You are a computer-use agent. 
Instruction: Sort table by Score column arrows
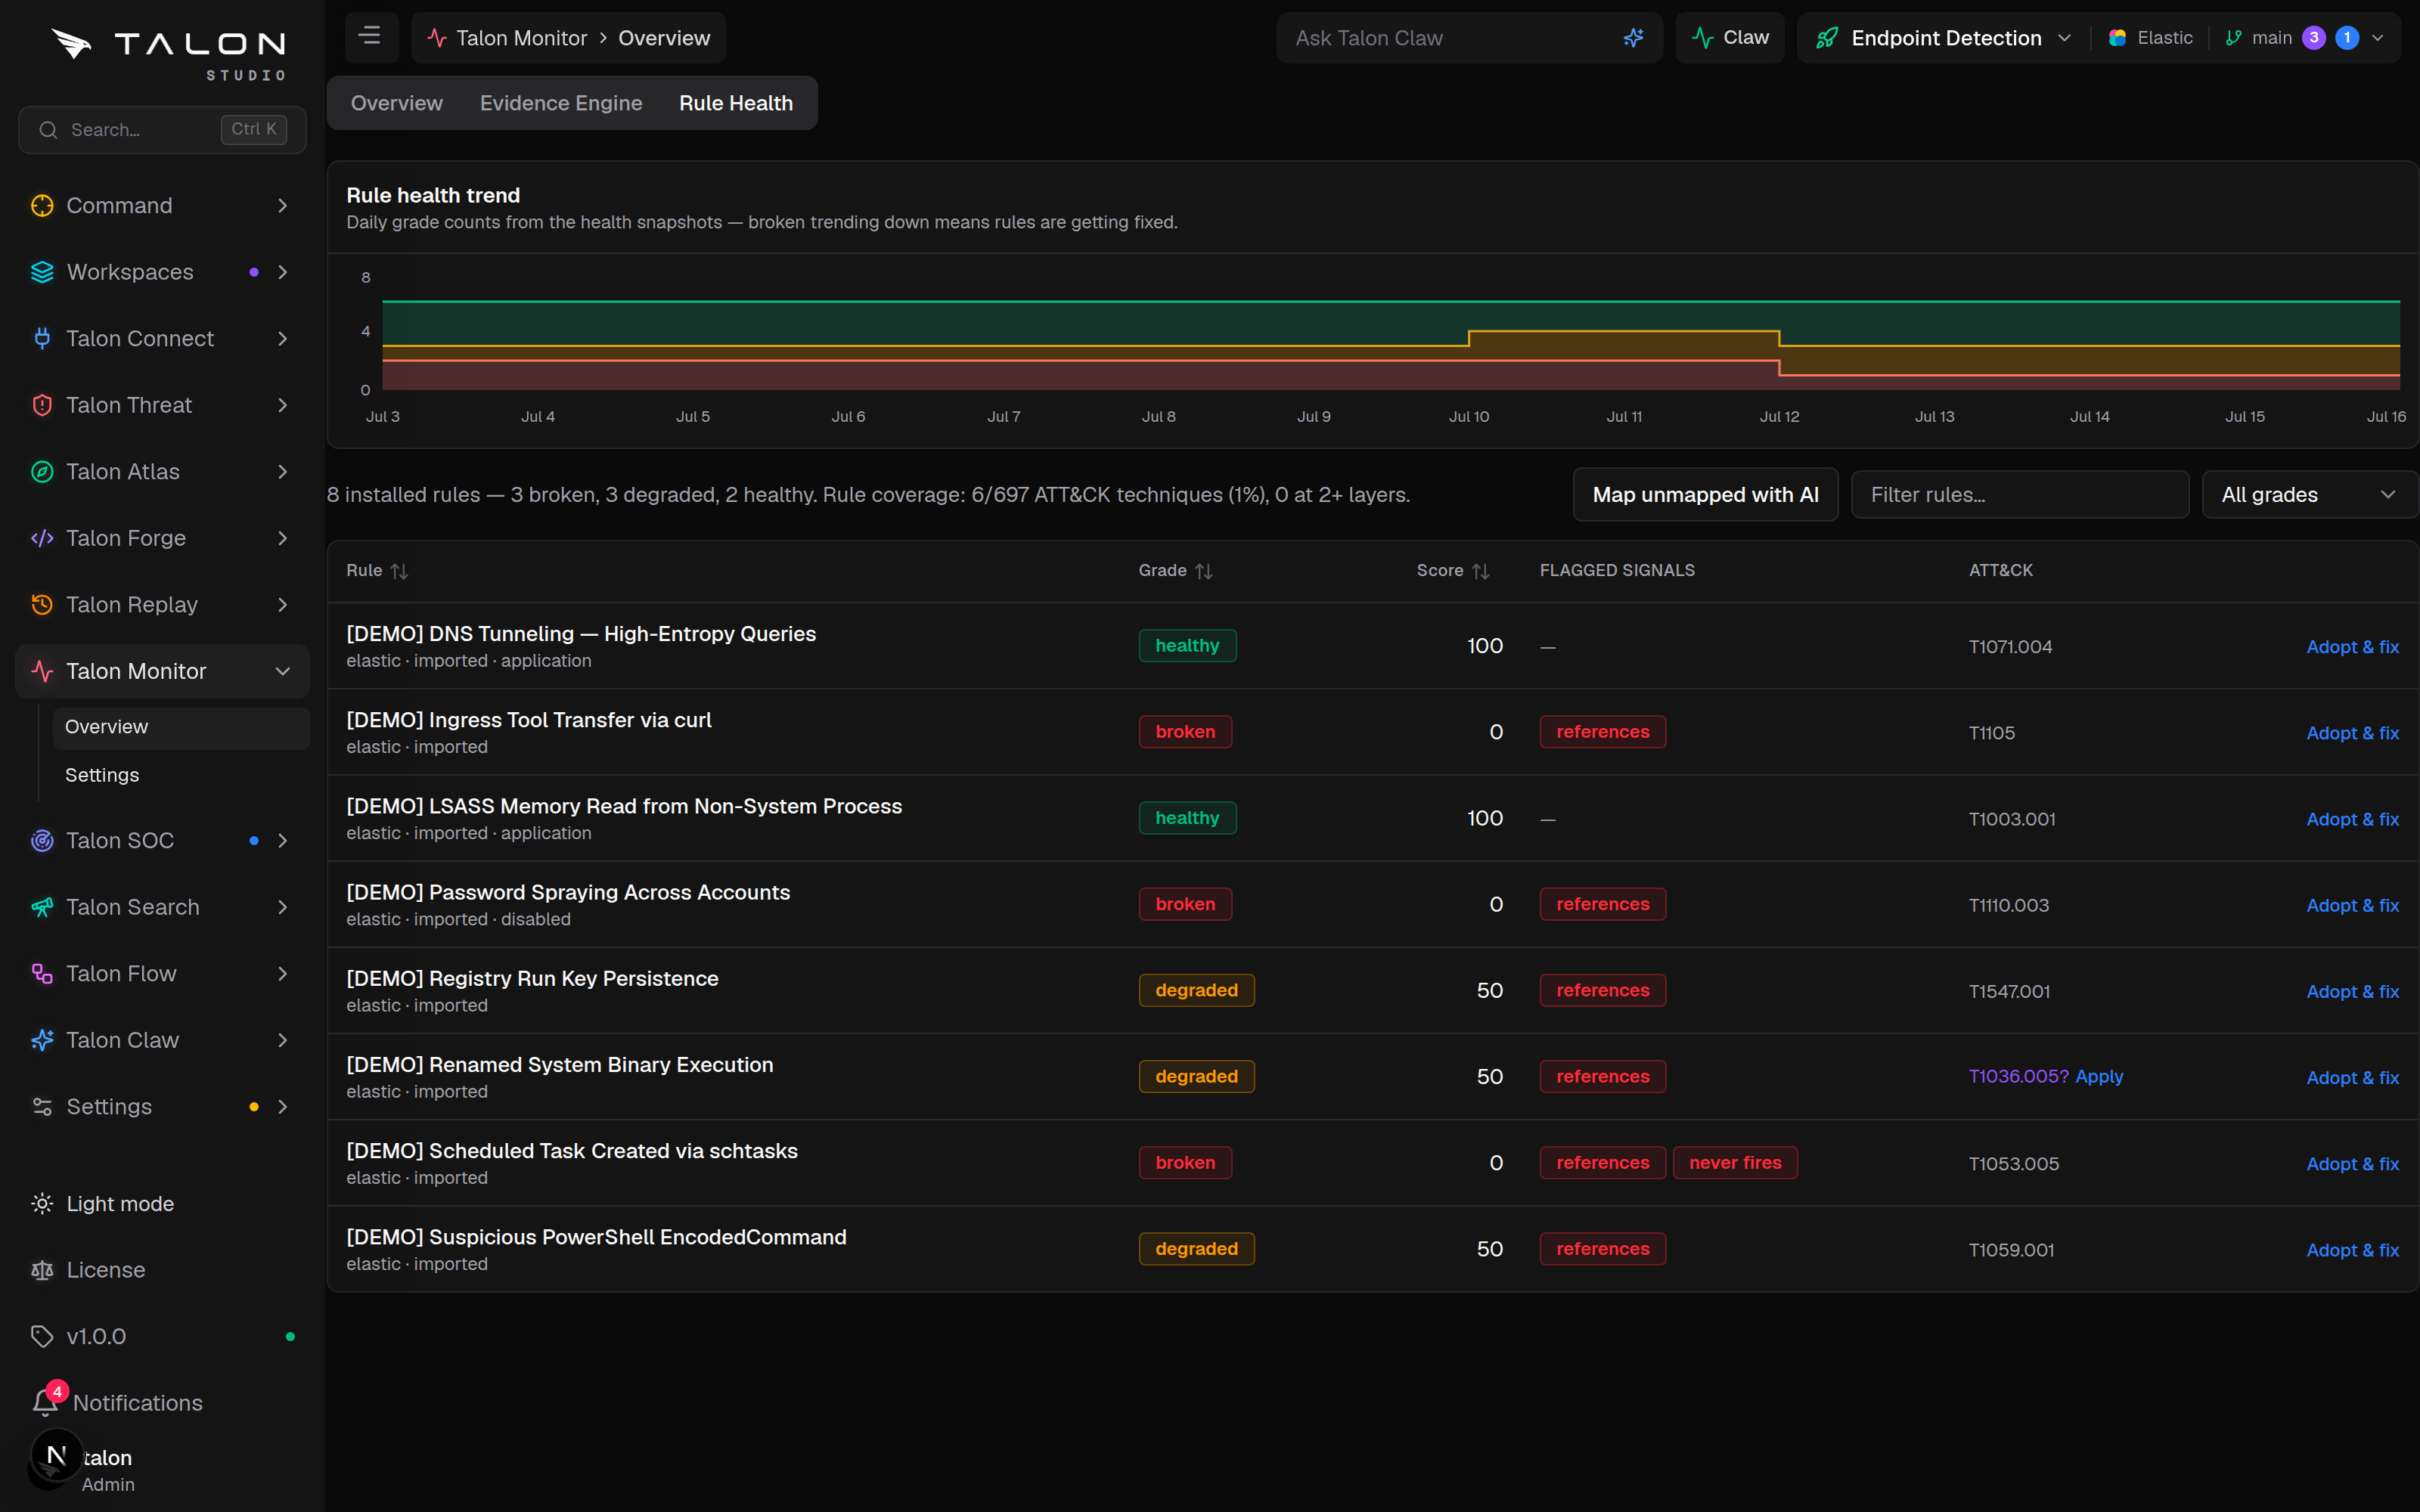click(x=1481, y=571)
